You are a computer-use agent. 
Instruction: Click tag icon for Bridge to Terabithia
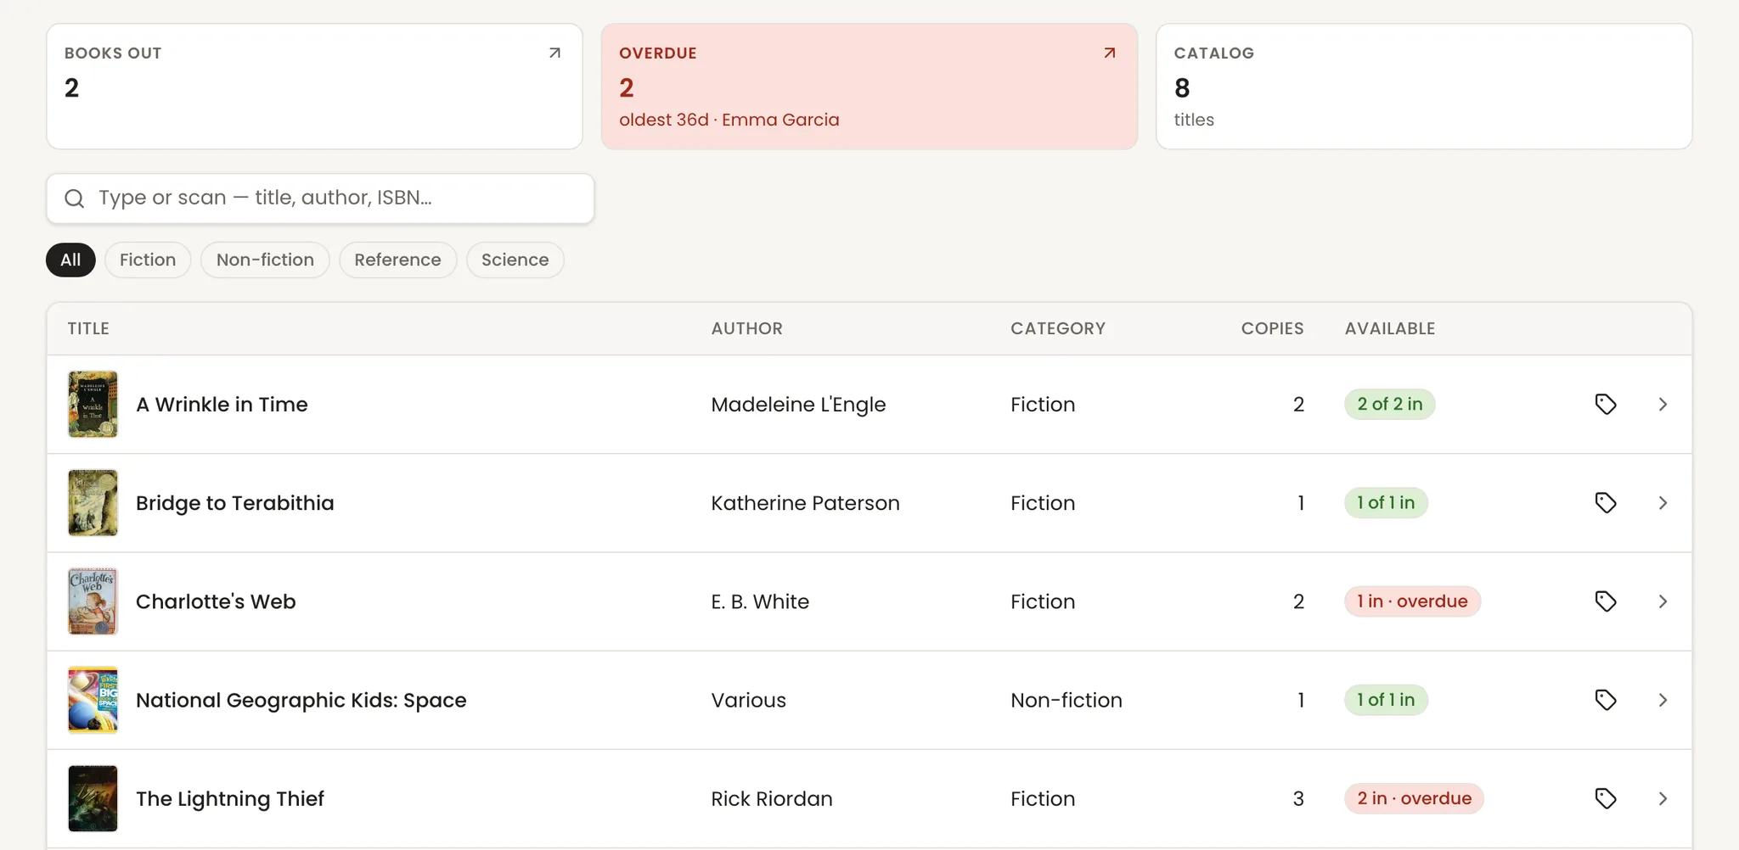click(x=1605, y=503)
